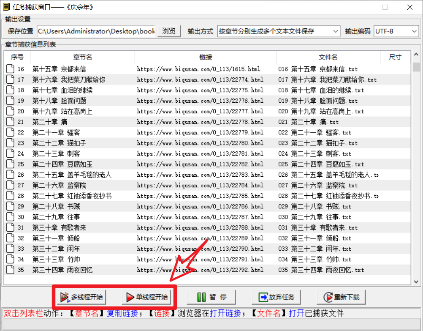Click link ending in 22780.html
Image resolution: width=423 pixels, height=331 pixels.
200,142
